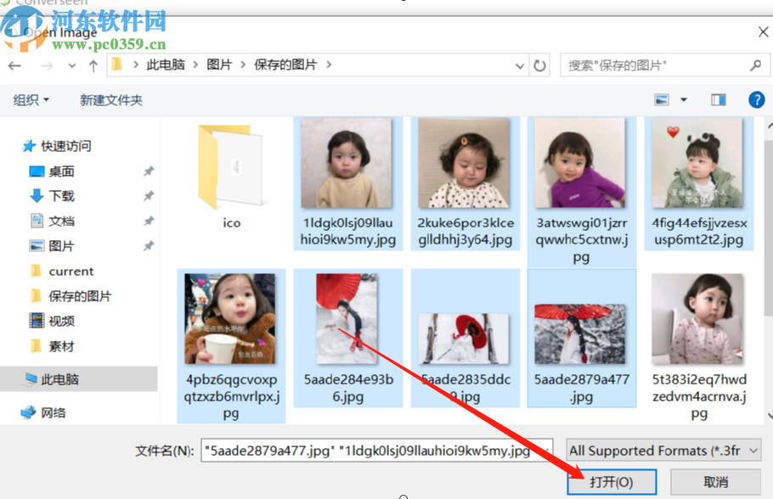This screenshot has width=773, height=499.
Task: Click the refresh icon in the address bar
Action: pyautogui.click(x=539, y=64)
